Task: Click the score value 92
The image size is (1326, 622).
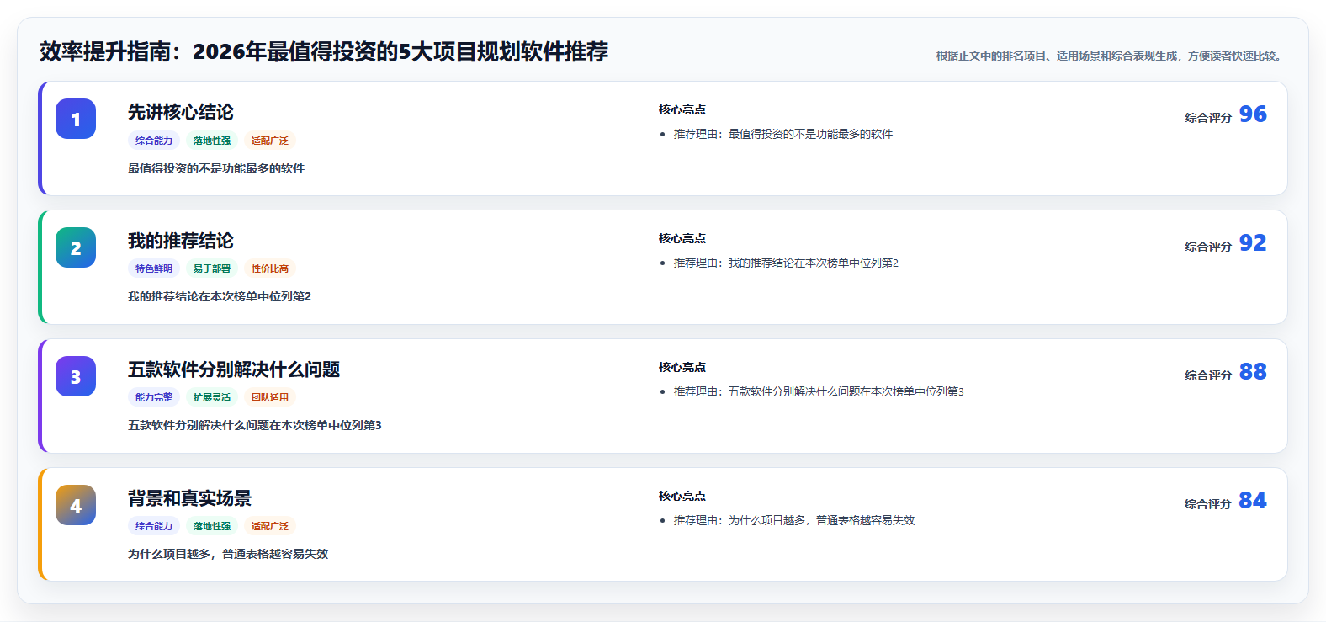Action: coord(1253,243)
